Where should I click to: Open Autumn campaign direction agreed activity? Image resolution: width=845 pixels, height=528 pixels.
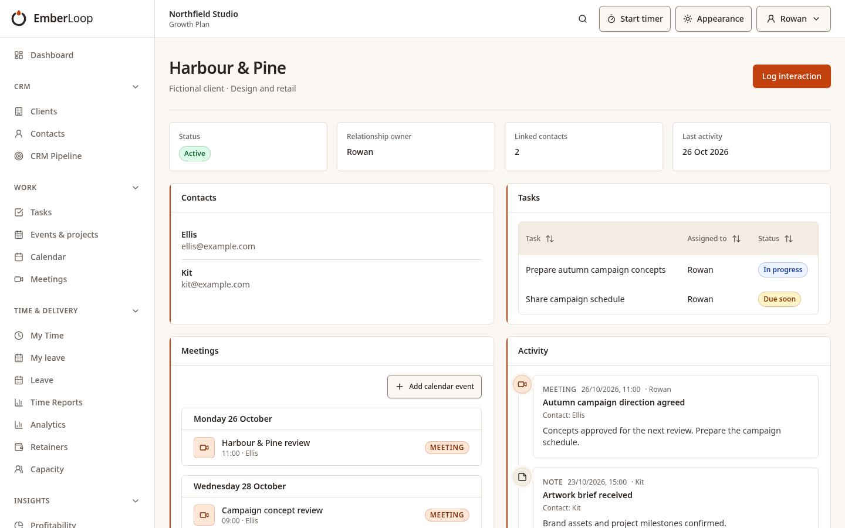(614, 402)
